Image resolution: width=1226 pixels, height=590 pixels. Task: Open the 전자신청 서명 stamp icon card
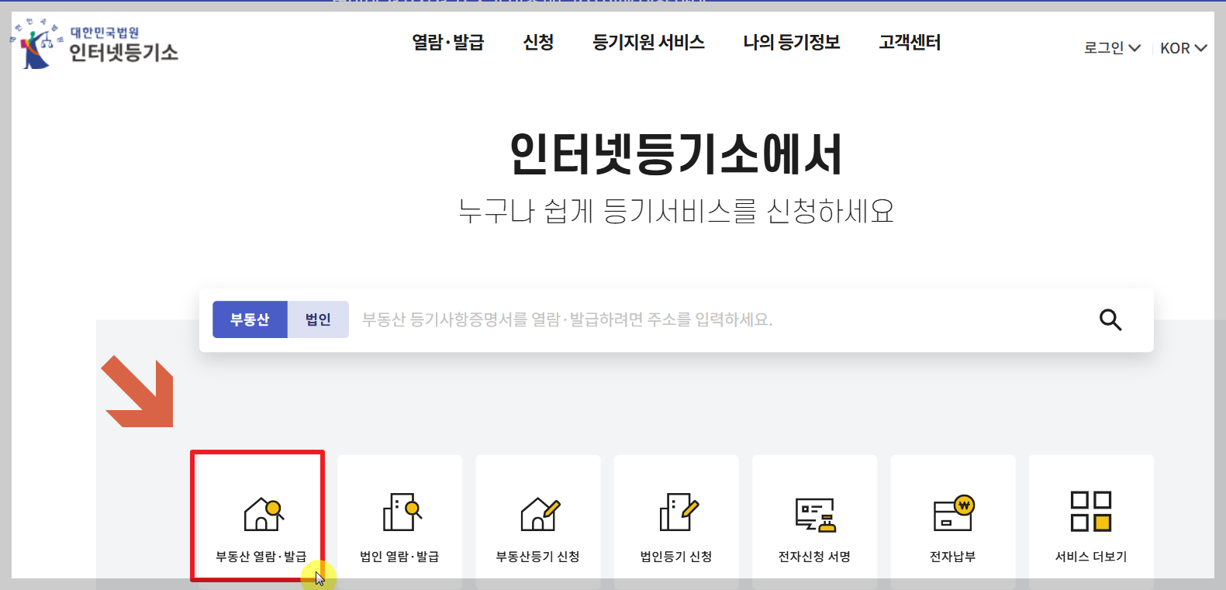(814, 522)
